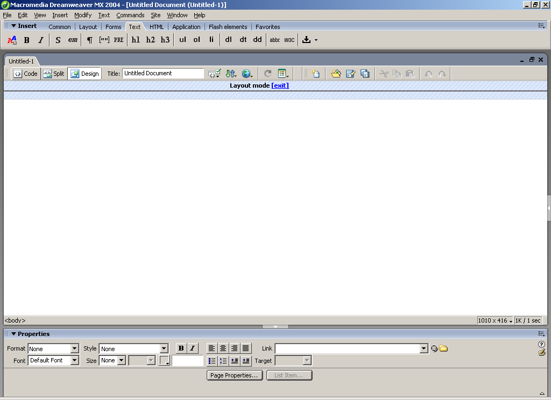Click Text Indent button in Properties
The width and height of the screenshot is (551, 400).
coord(246,361)
